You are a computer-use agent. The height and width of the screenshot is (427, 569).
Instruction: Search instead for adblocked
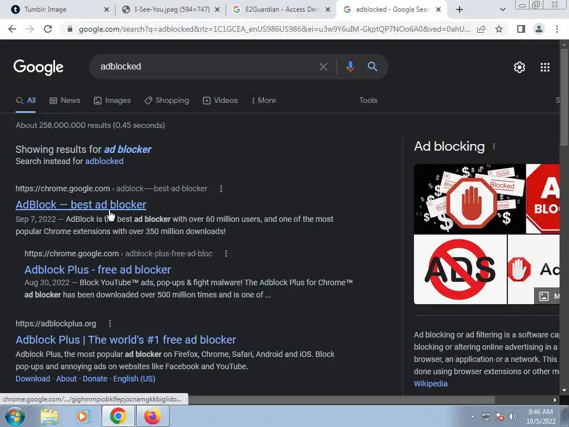pos(104,161)
